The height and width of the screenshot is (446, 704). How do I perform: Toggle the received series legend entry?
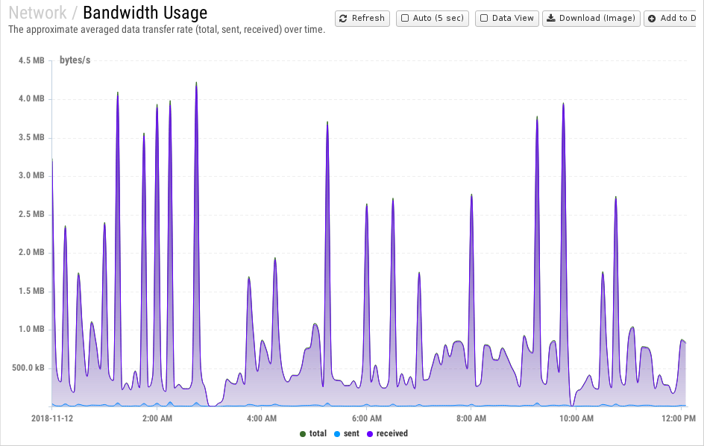[387, 433]
